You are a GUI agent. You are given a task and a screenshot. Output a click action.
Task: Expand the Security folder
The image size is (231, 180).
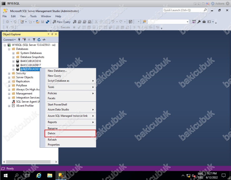[9, 74]
